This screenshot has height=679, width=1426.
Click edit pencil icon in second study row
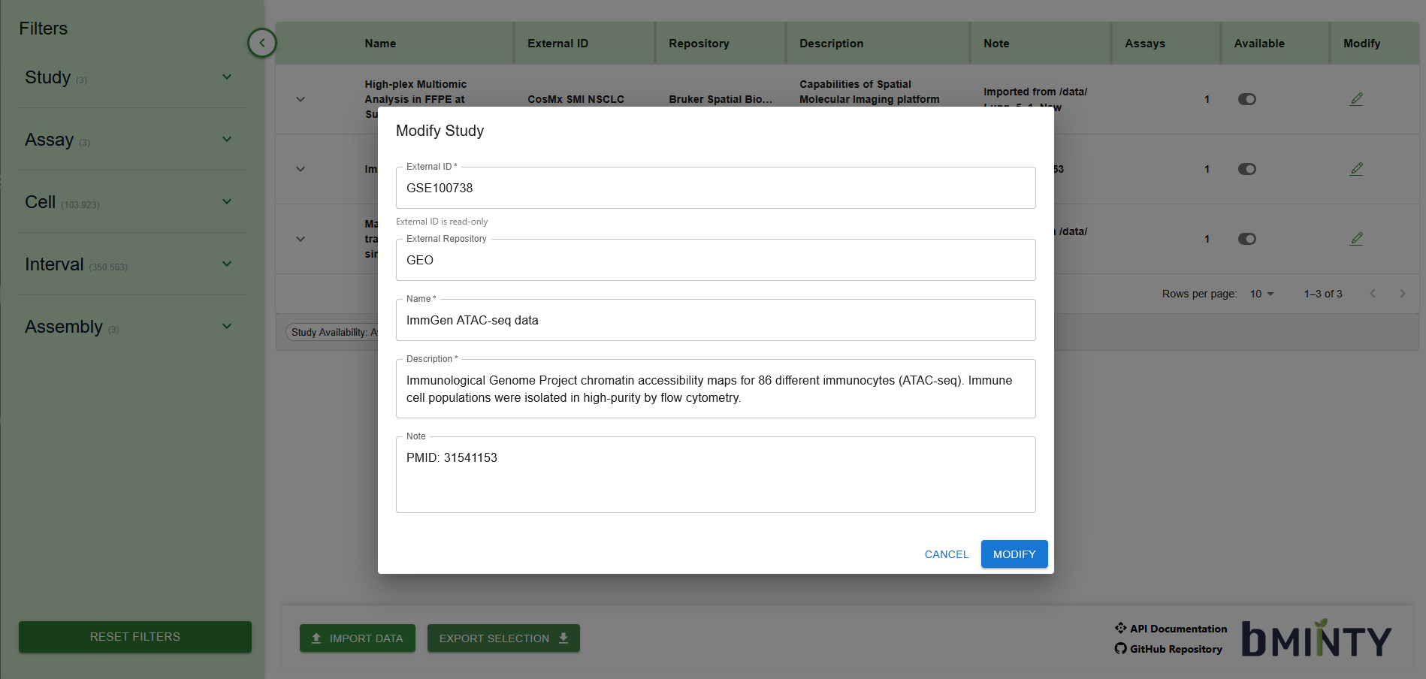coord(1356,169)
